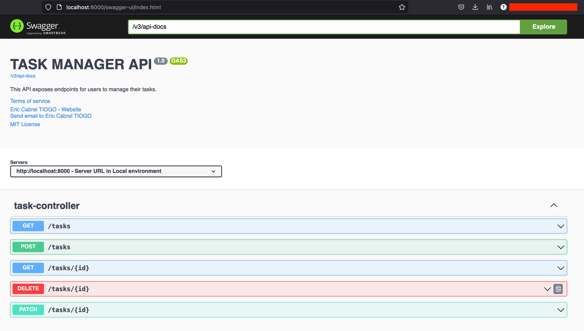Open the browser downloads icon
The height and width of the screenshot is (331, 584).
pyautogui.click(x=475, y=7)
